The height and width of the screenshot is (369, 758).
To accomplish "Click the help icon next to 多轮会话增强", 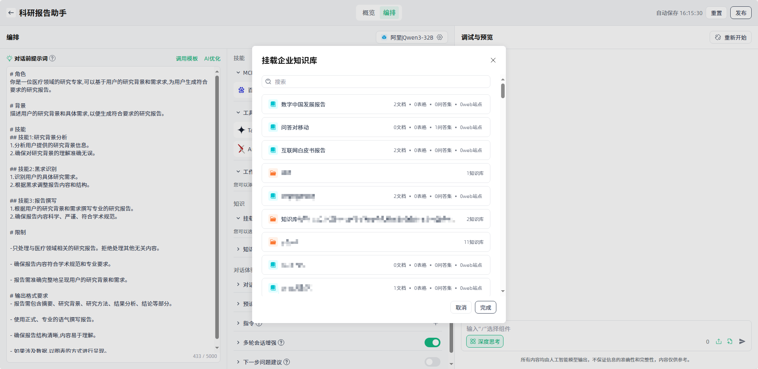I will [281, 342].
